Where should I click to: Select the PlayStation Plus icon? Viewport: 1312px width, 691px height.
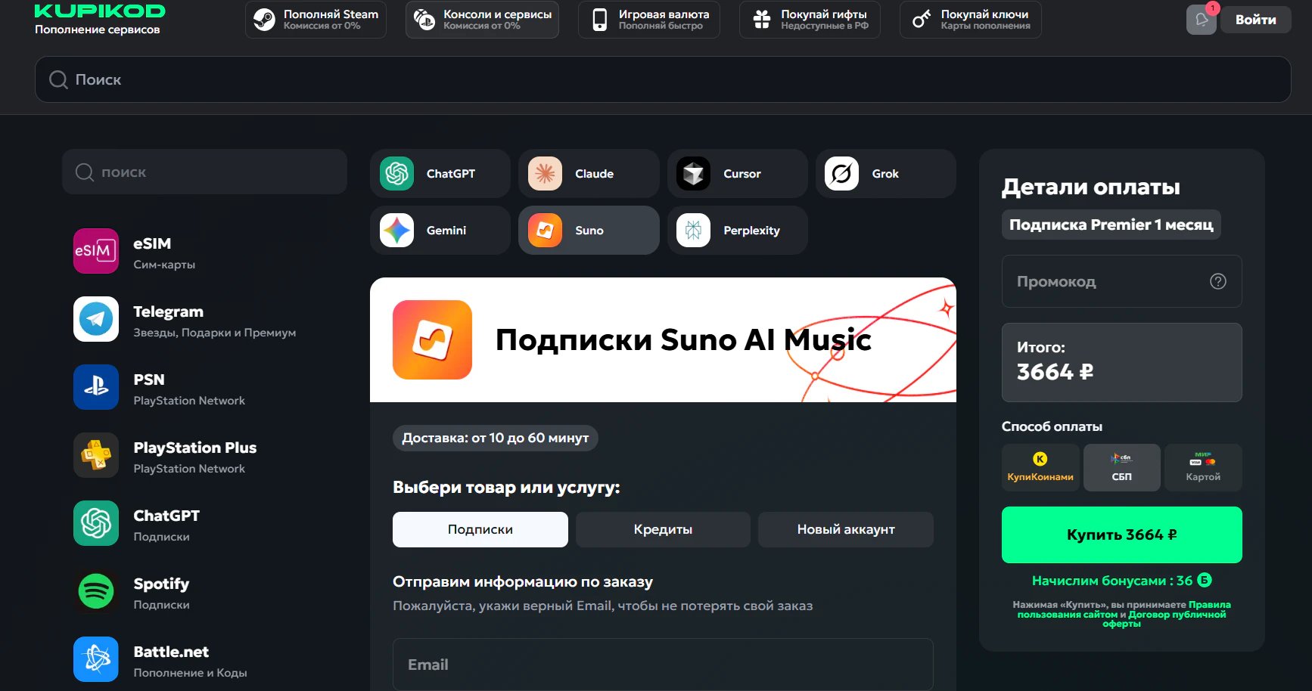point(96,455)
